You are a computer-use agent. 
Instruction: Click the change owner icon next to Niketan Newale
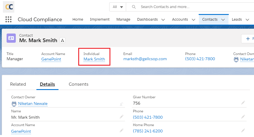tap(122, 104)
